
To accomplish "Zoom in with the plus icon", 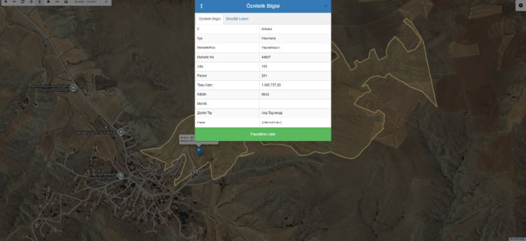I will 5,2.
